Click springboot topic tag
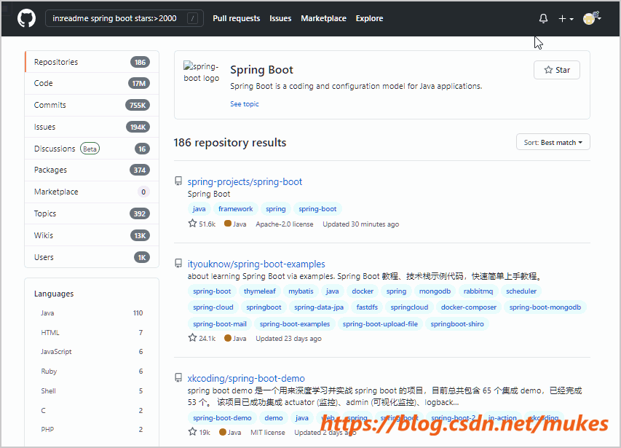 pos(264,307)
